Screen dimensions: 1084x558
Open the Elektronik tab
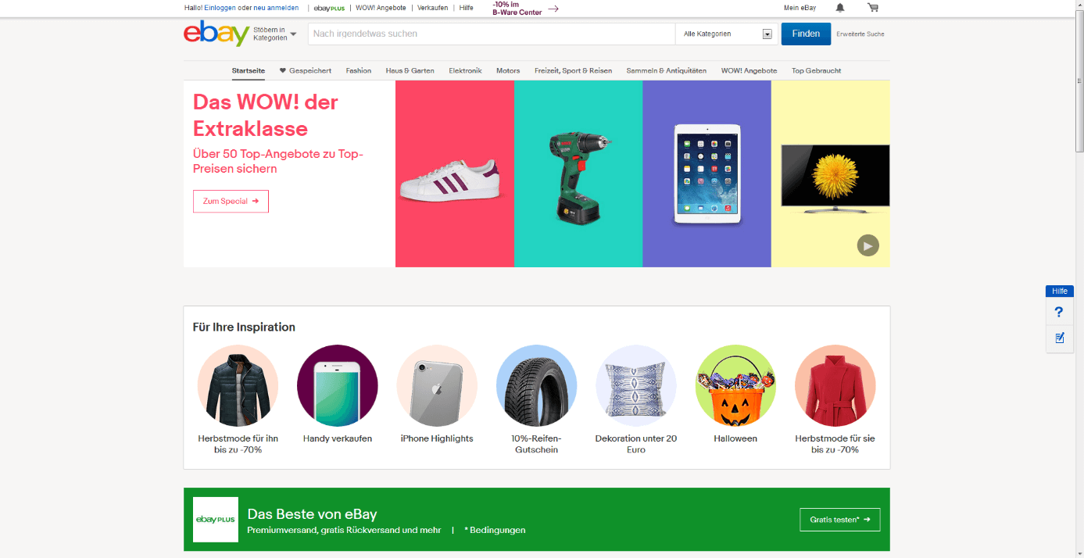coord(465,70)
